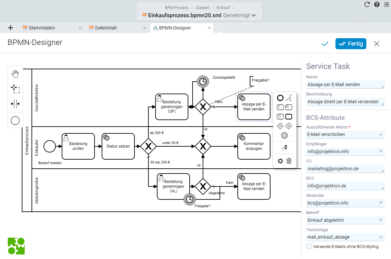This screenshot has width=391, height=259.
Task: Delete selected element via trash icon
Action: pos(289,161)
